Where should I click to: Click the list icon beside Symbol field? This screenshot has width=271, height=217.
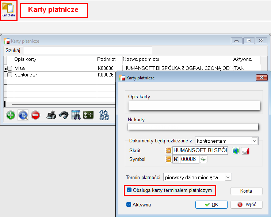pyautogui.click(x=168, y=159)
